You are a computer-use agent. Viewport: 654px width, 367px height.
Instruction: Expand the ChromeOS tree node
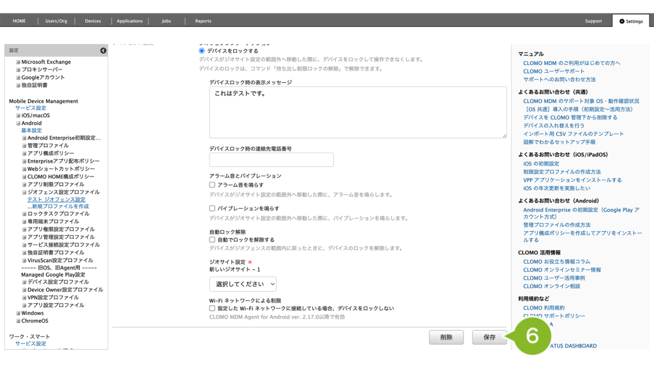pos(18,321)
